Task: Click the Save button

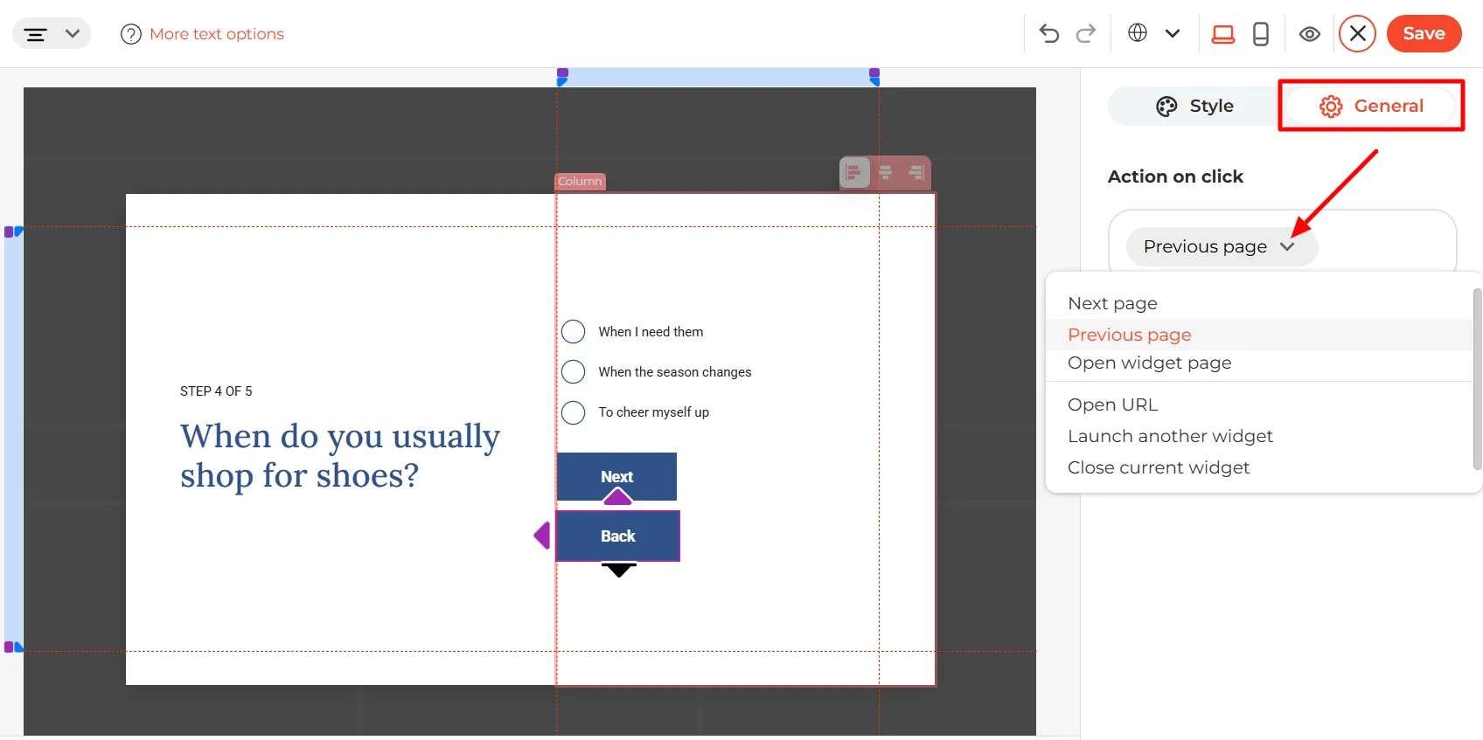Action: click(x=1424, y=33)
